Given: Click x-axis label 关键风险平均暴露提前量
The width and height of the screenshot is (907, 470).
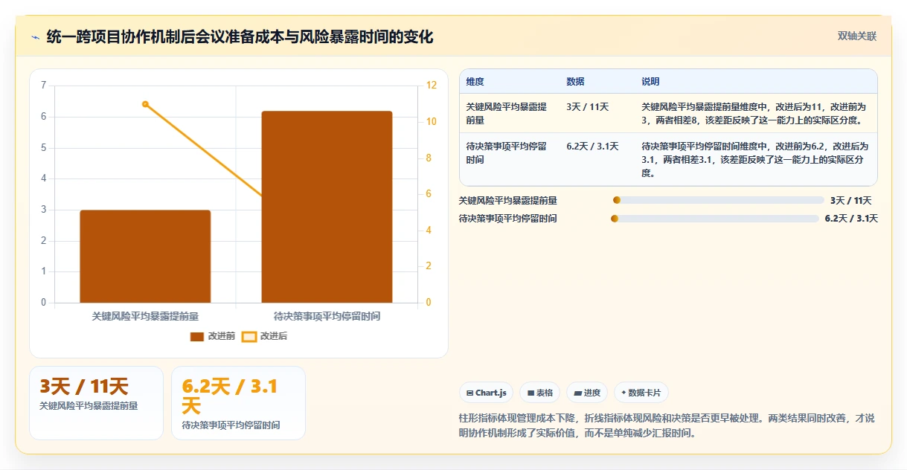Looking at the screenshot, I should click(145, 316).
